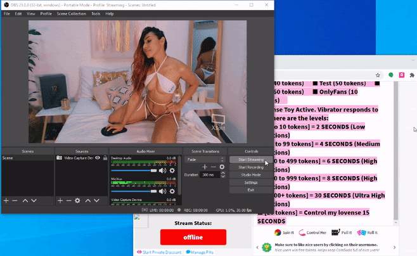Select the Scene item in Scenes list
The image size is (417, 256).
(x=27, y=158)
